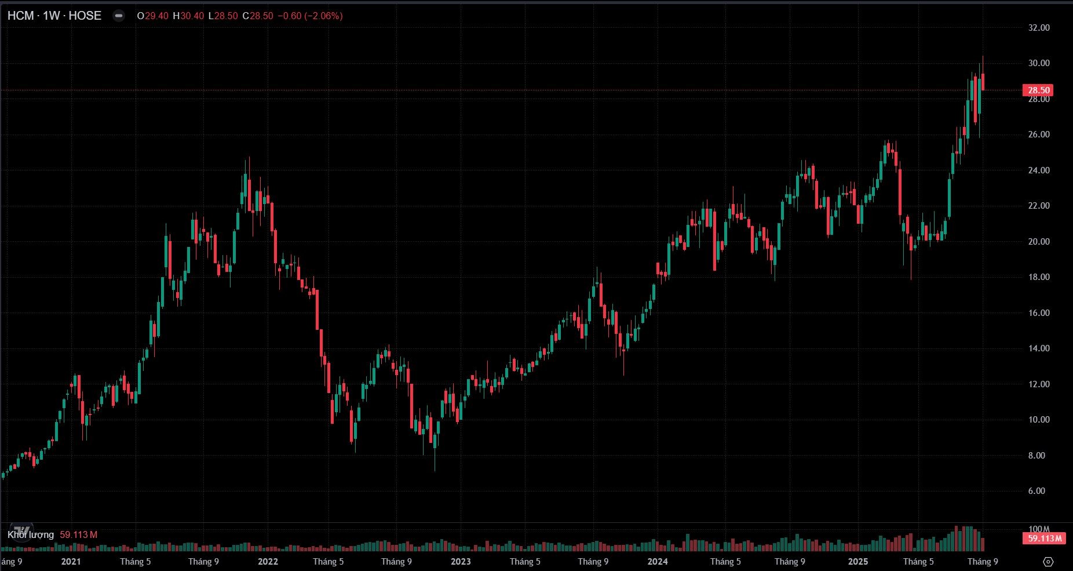Viewport: 1073px width, 571px height.
Task: Click the 59.113 M value beside Khối lượng
Action: 78,534
